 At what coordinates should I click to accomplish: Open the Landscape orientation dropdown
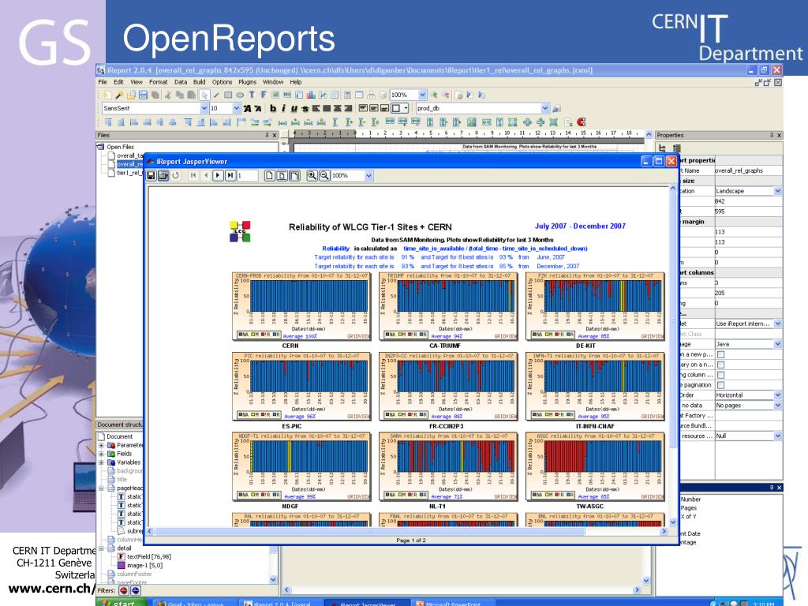(777, 191)
